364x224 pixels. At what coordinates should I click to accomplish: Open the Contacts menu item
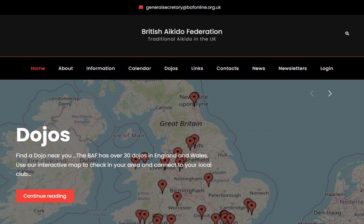coord(227,68)
